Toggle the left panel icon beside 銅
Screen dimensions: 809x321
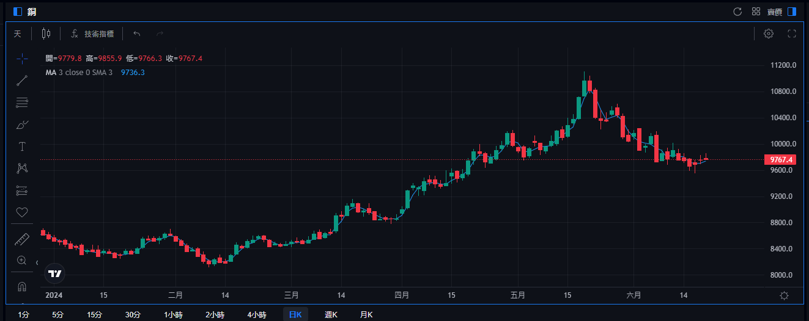pos(17,11)
